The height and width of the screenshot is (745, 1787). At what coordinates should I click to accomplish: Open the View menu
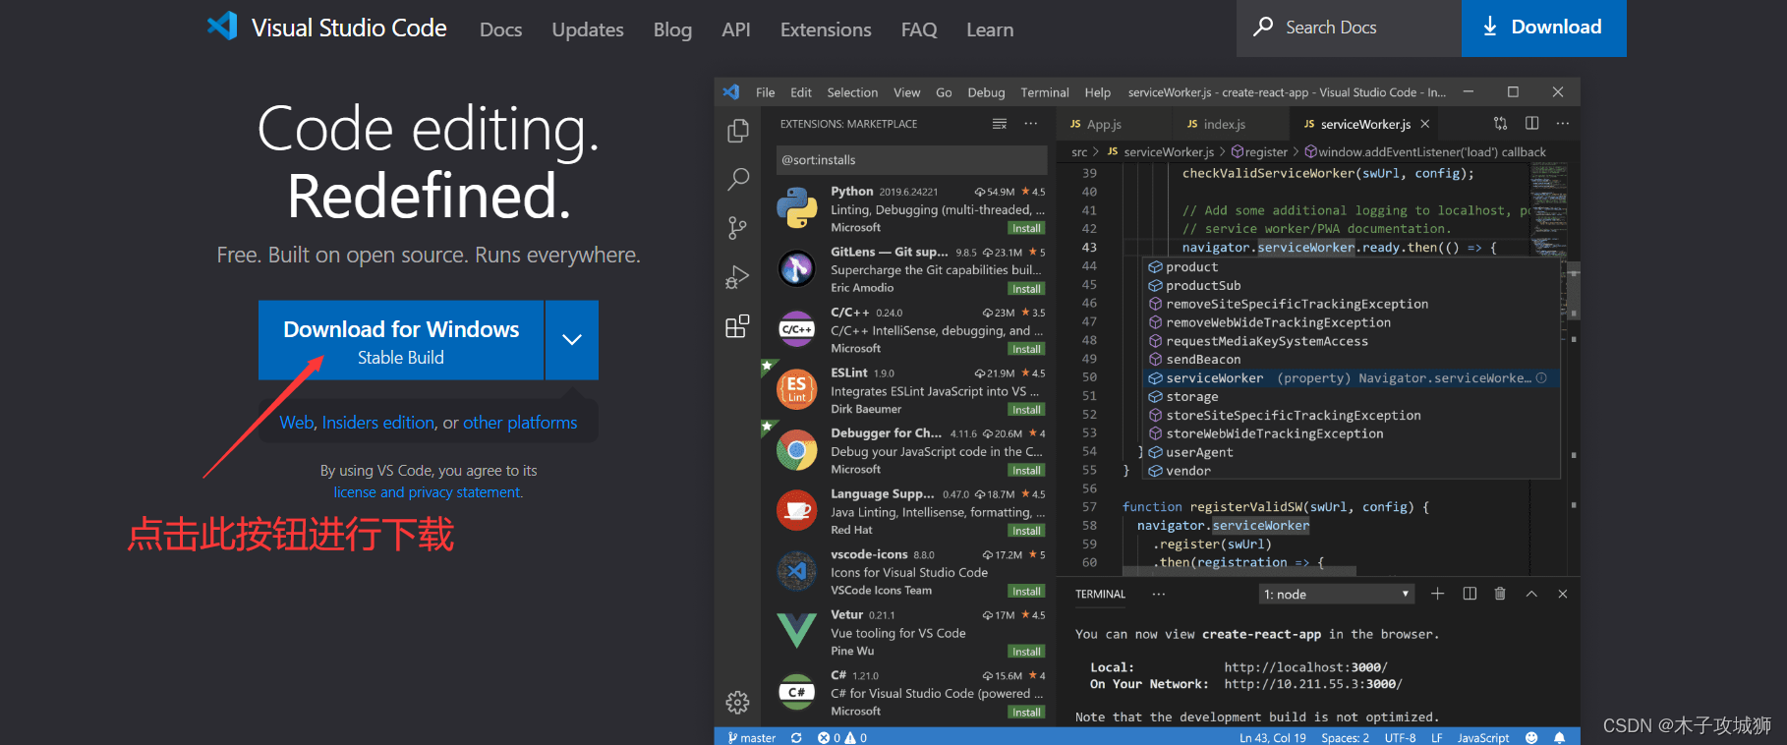pyautogui.click(x=906, y=92)
